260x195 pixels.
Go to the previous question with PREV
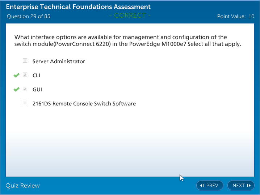[210, 186]
